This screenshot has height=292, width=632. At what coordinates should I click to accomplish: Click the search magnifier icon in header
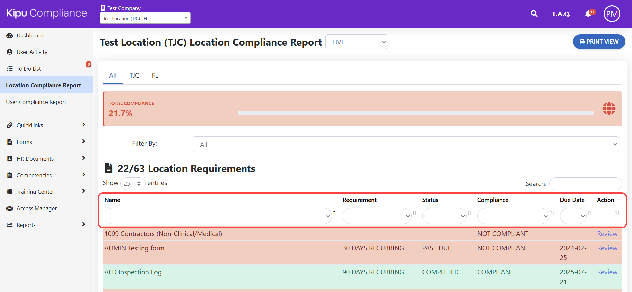point(534,14)
